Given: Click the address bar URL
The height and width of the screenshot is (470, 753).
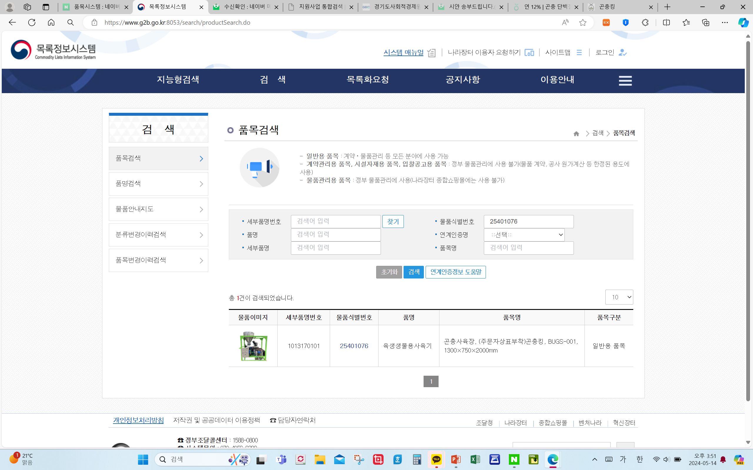Looking at the screenshot, I should (177, 22).
